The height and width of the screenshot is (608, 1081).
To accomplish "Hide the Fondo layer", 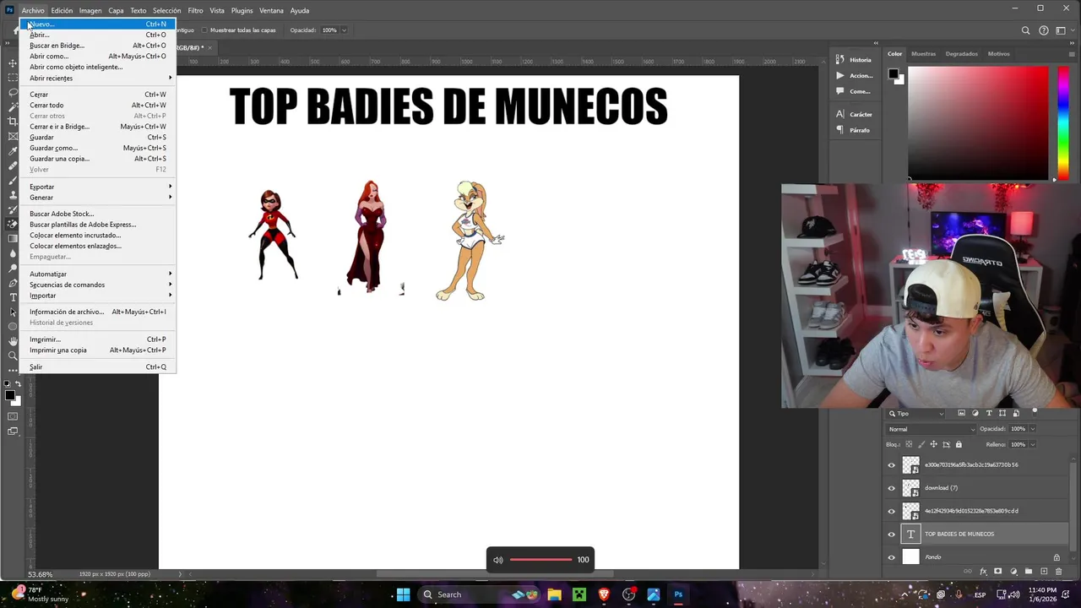I will [891, 557].
